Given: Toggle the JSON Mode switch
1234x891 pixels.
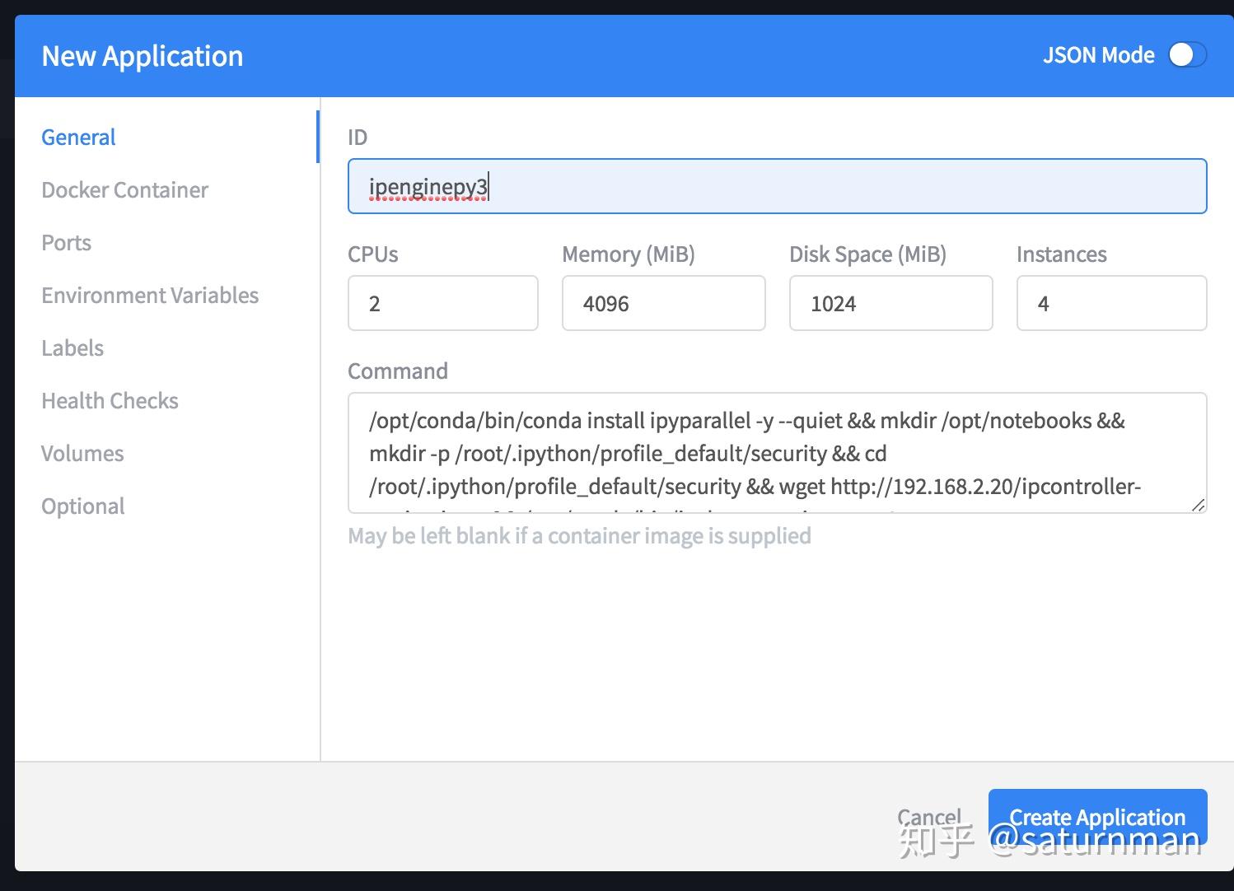Looking at the screenshot, I should click(x=1187, y=55).
